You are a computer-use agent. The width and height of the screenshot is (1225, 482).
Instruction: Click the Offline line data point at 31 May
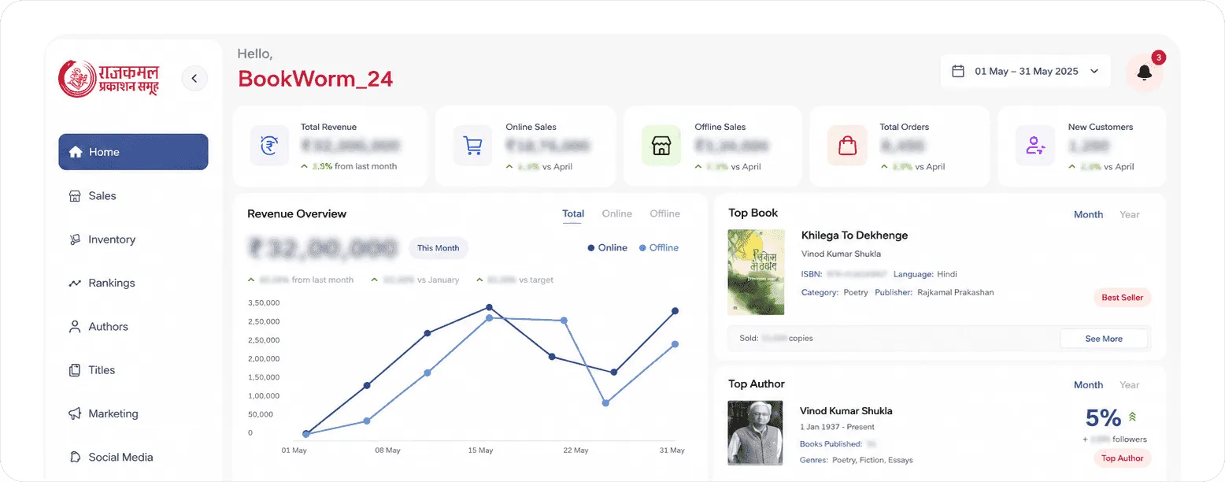(x=675, y=344)
